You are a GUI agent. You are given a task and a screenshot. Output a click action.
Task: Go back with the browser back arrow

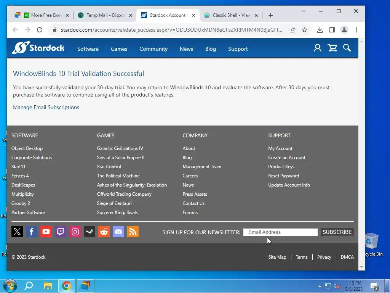point(15,30)
